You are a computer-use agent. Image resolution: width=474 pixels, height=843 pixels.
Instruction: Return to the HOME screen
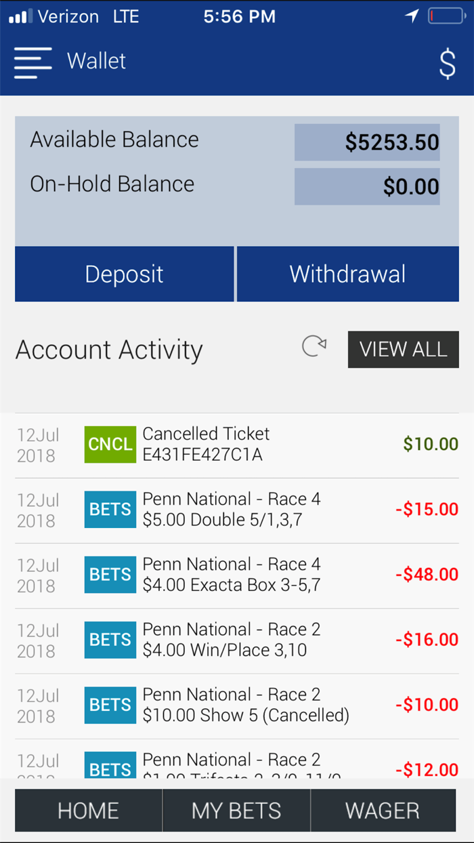88,810
